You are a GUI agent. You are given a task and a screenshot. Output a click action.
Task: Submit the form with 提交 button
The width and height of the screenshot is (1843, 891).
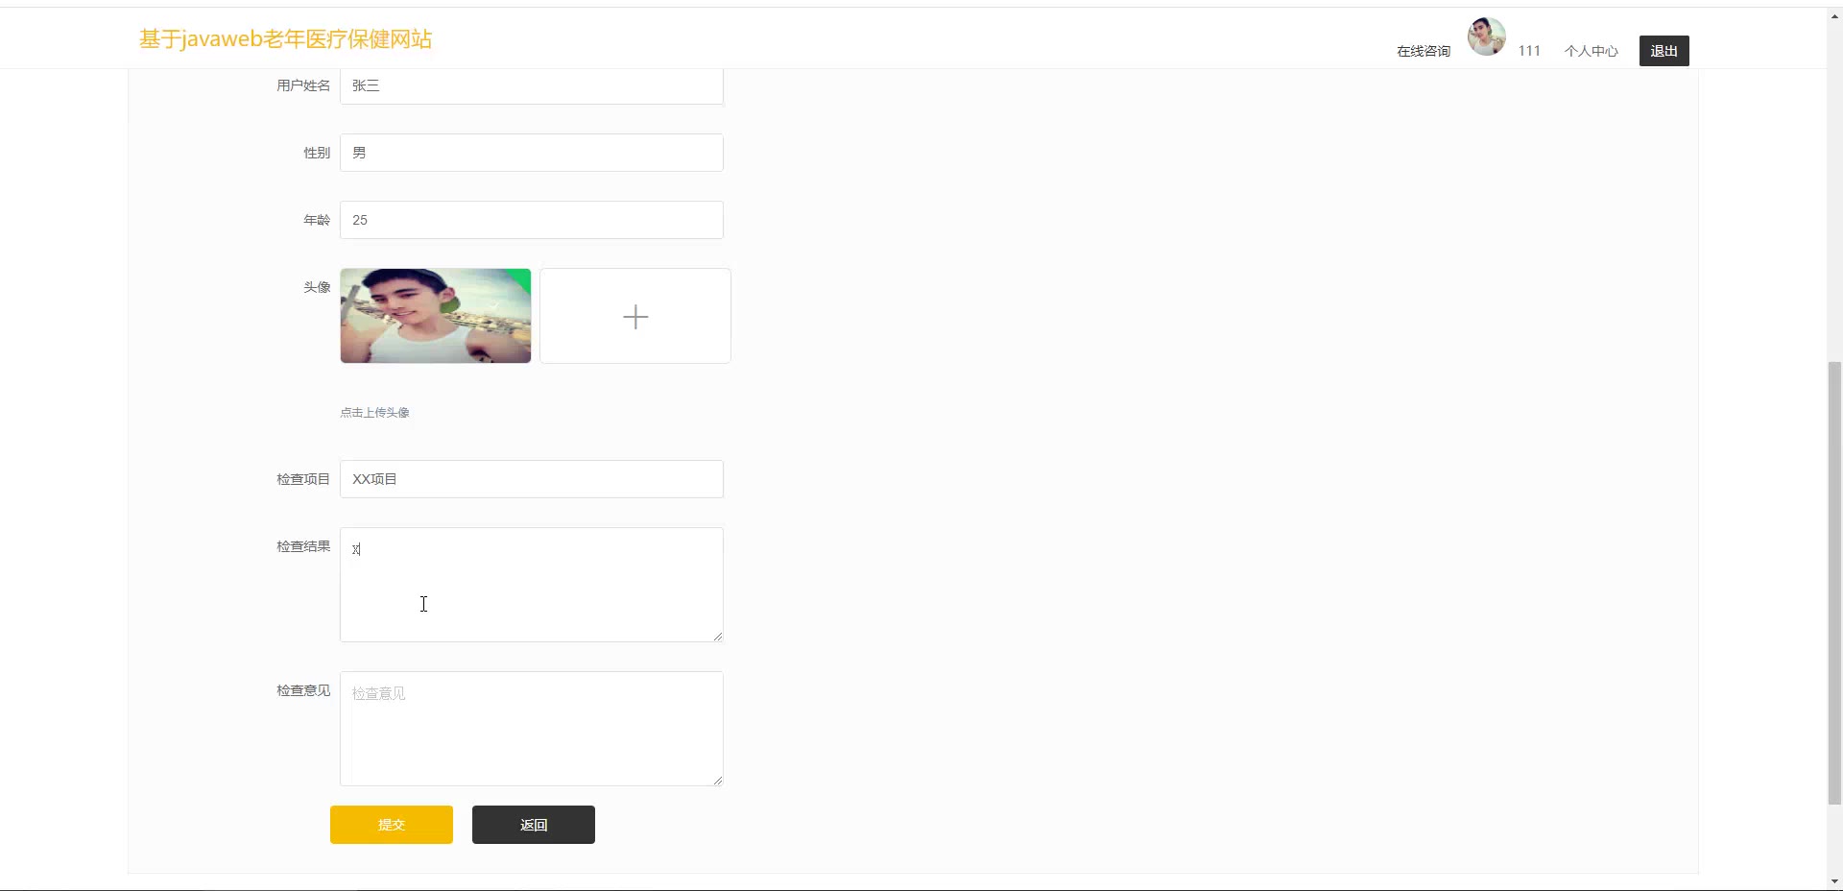pos(392,825)
